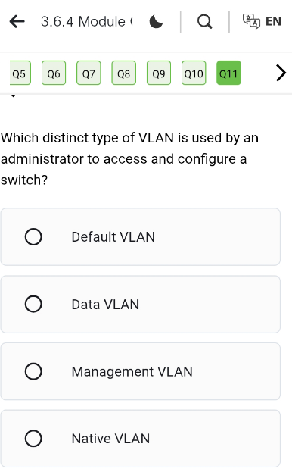Jump to question Q8
Image resolution: width=292 pixels, height=469 pixels.
pos(123,73)
